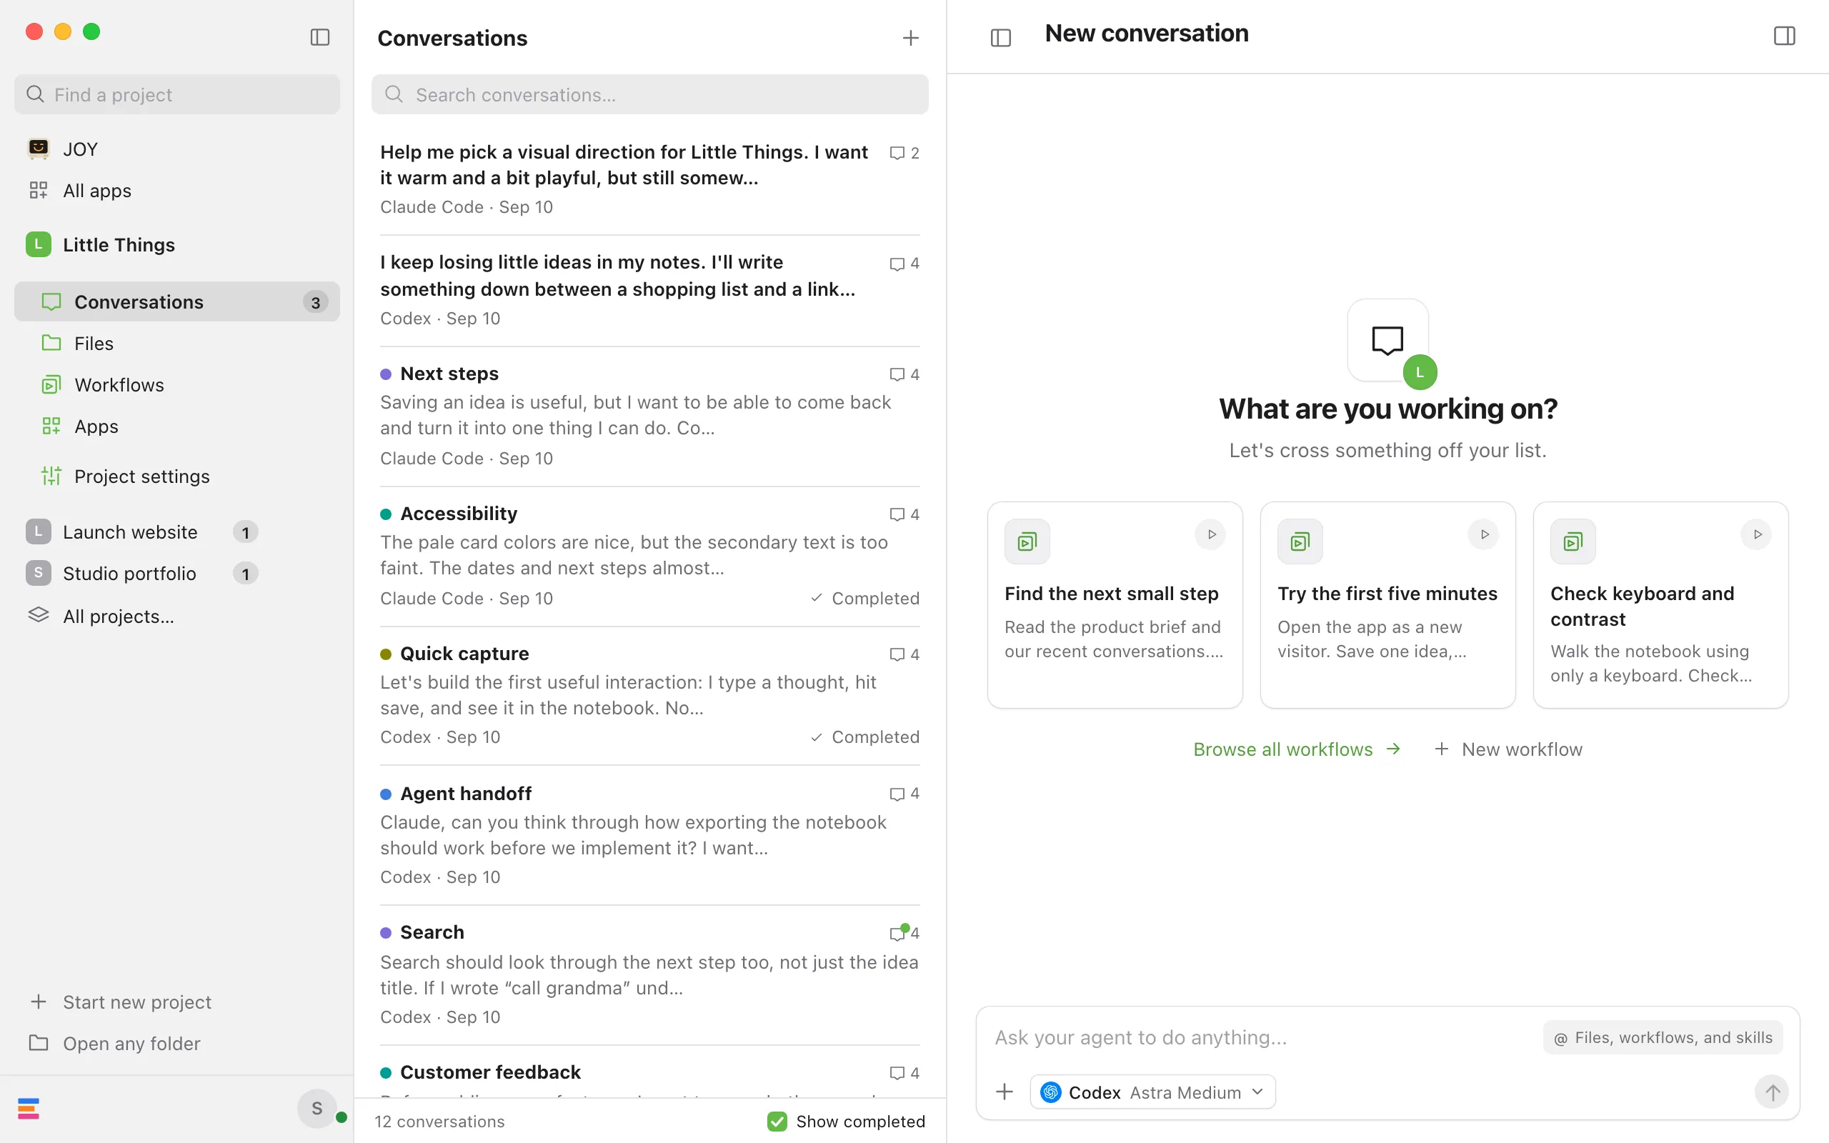Click the Little Things project icon
The width and height of the screenshot is (1829, 1143).
[x=39, y=244]
